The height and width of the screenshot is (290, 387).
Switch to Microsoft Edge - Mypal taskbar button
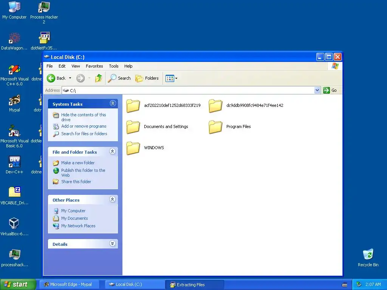tap(70, 285)
